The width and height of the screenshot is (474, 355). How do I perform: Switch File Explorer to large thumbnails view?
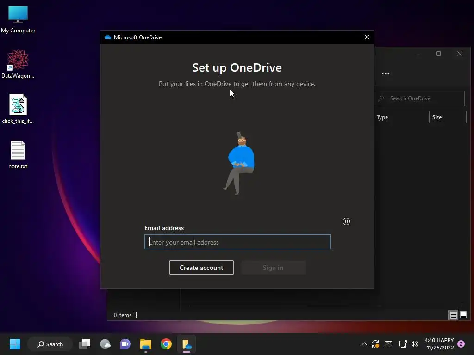pos(463,315)
